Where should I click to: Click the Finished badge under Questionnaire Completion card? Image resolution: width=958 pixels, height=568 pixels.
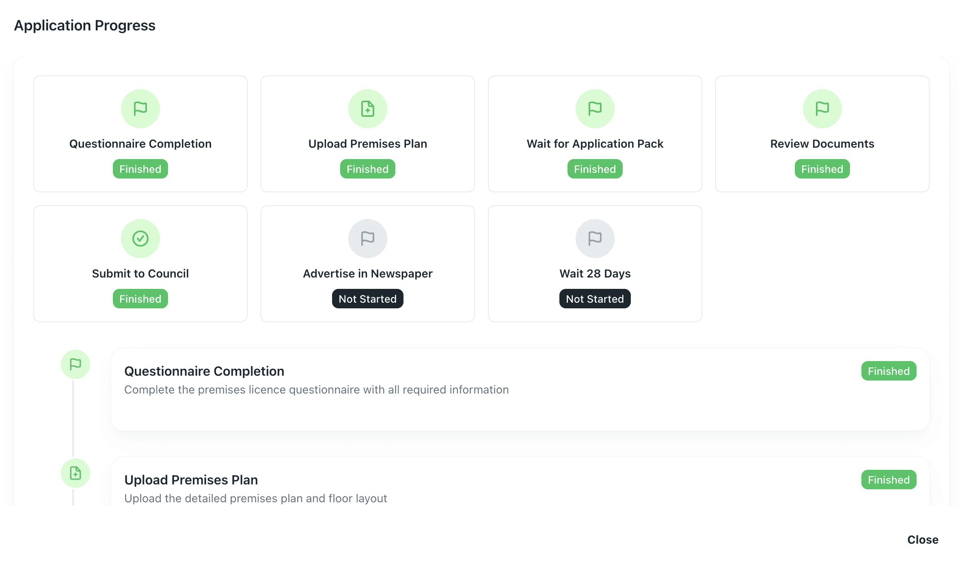coord(140,169)
